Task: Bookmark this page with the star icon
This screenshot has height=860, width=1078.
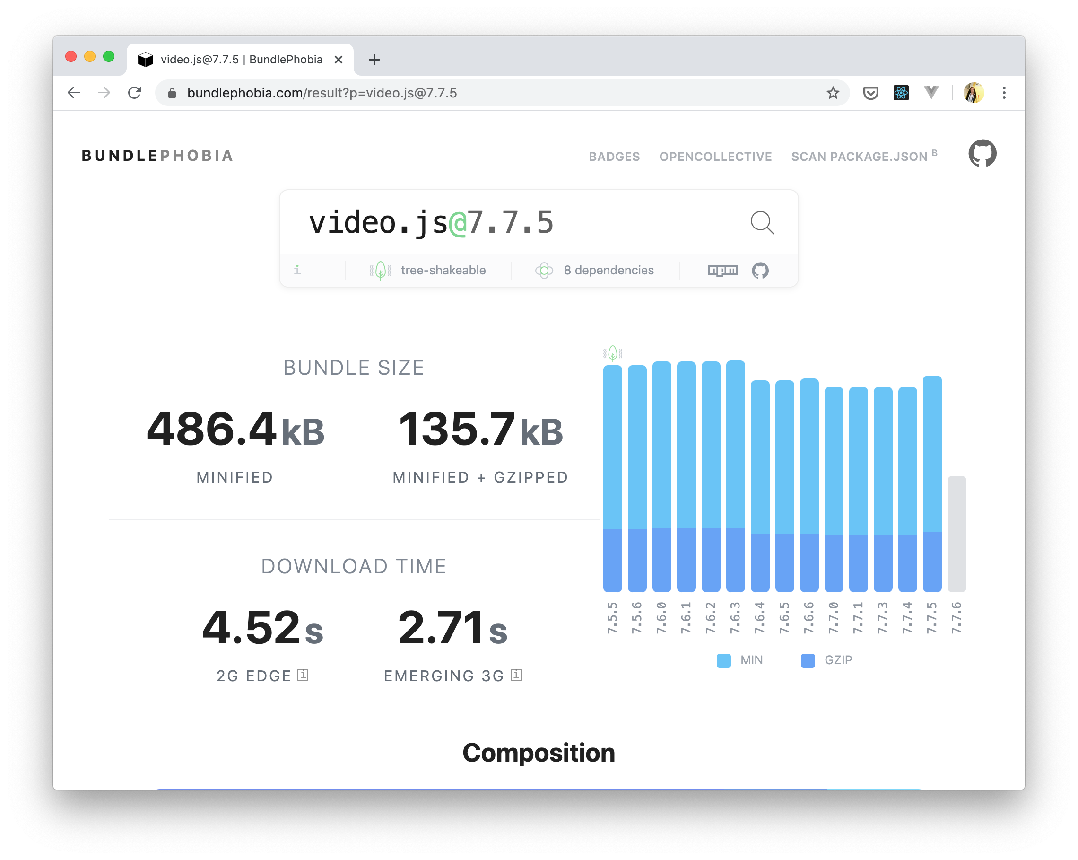Action: point(833,93)
